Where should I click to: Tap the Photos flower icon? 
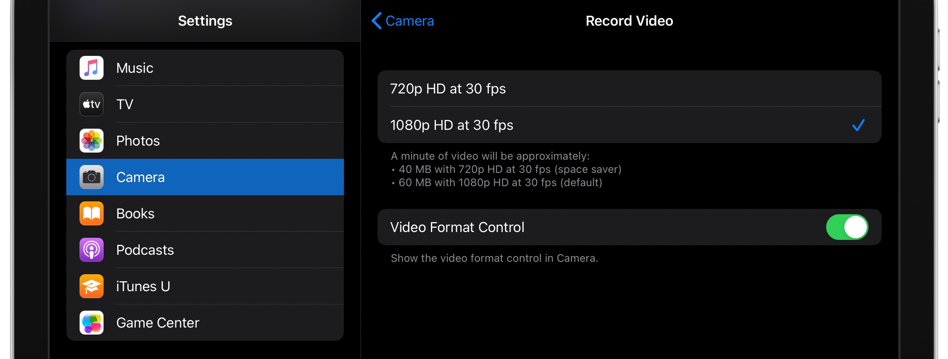point(92,141)
